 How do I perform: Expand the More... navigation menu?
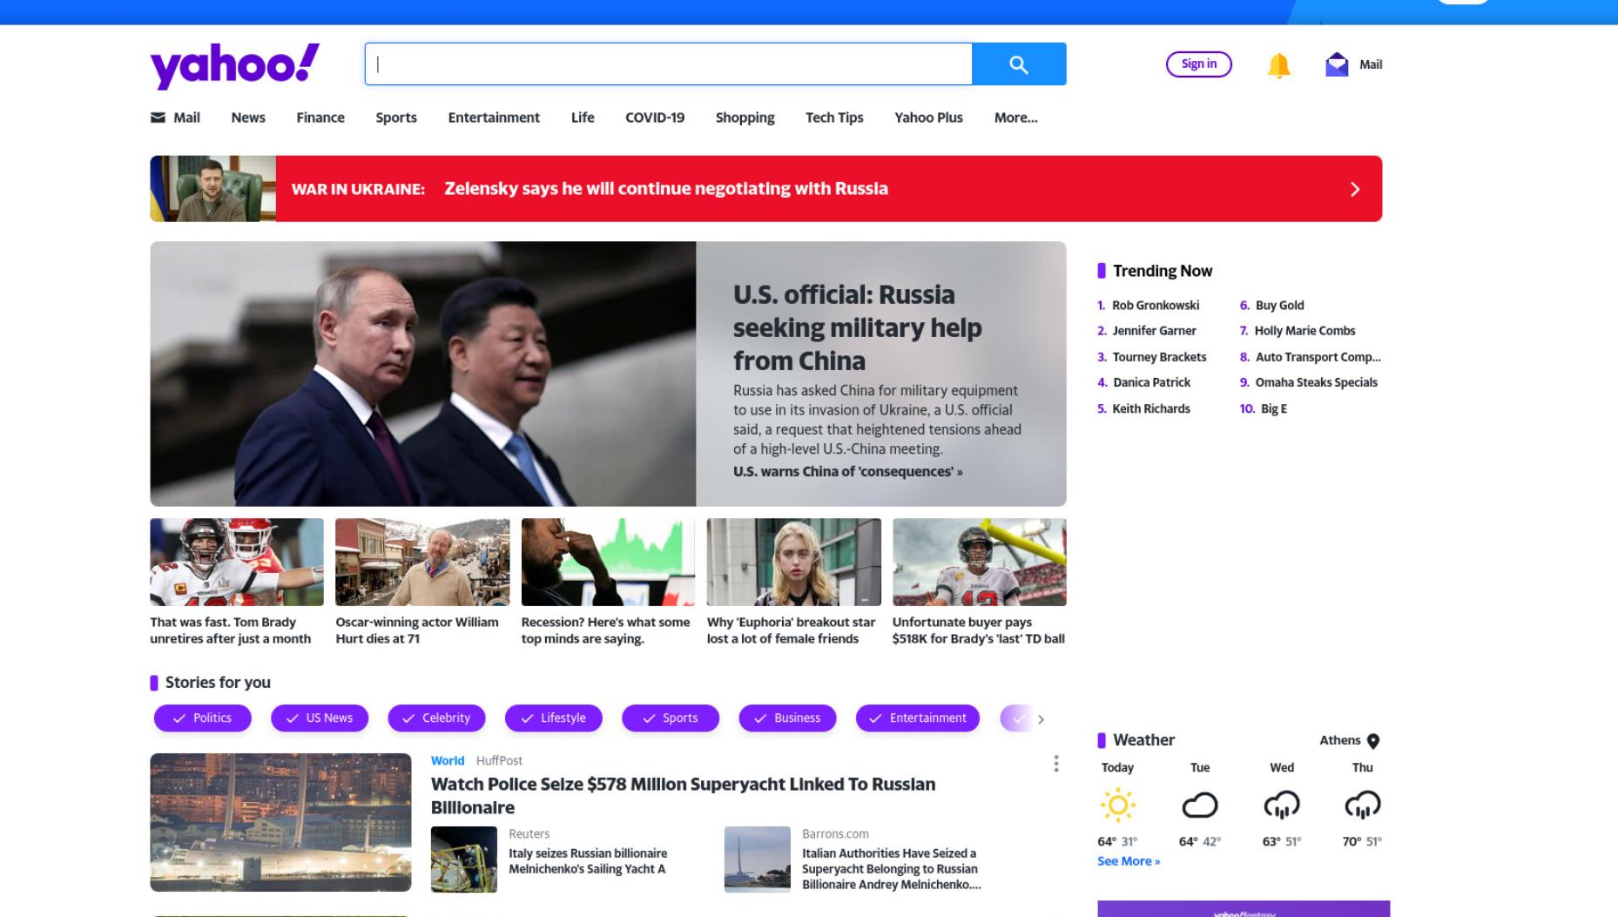[1015, 118]
